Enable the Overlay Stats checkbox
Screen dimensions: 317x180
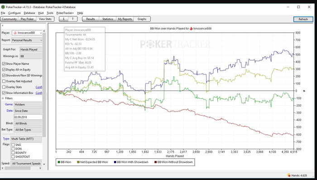pyautogui.click(x=4, y=87)
